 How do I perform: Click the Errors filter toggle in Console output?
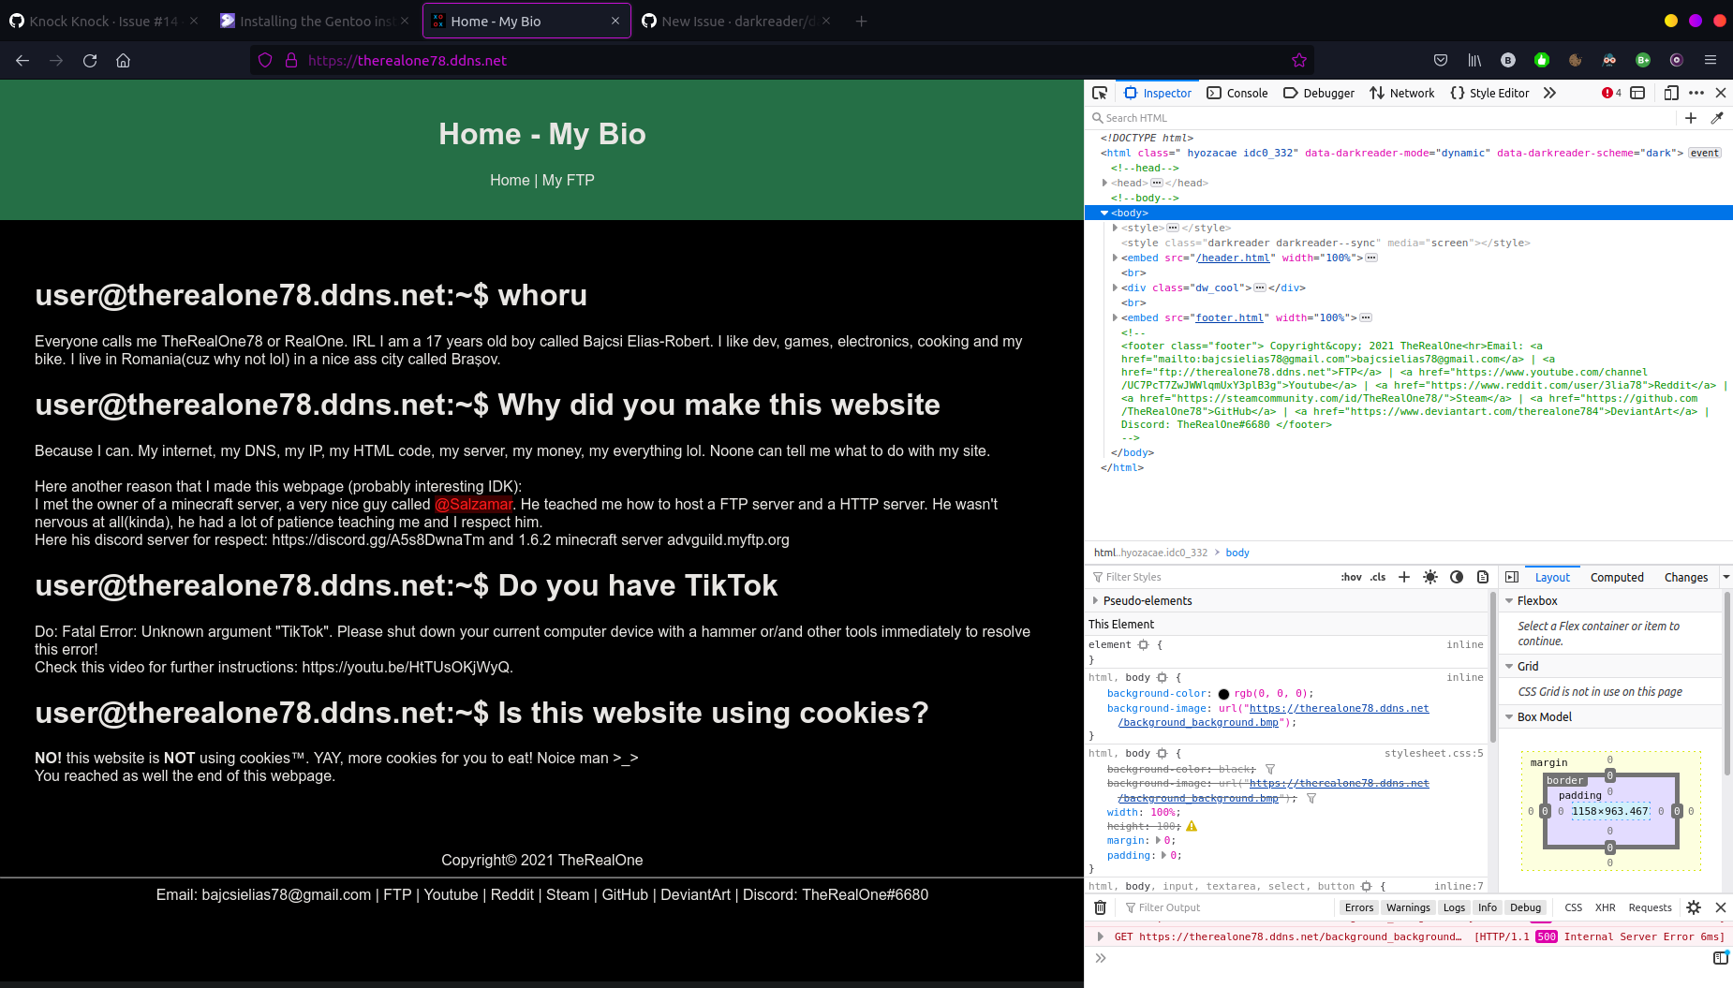1358,907
